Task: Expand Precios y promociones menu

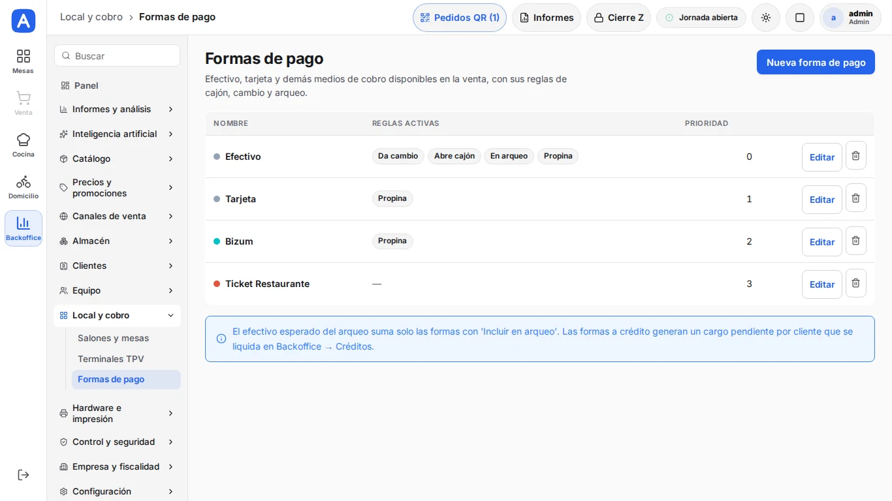Action: click(117, 188)
